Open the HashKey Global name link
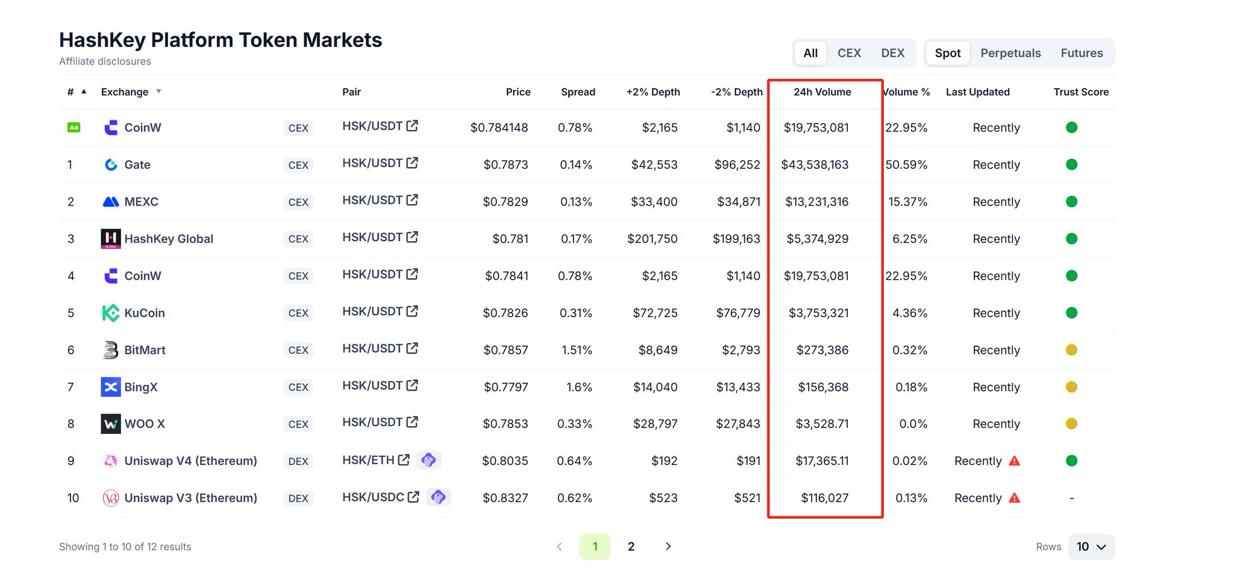Screen dimensions: 1234x586 (x=169, y=239)
